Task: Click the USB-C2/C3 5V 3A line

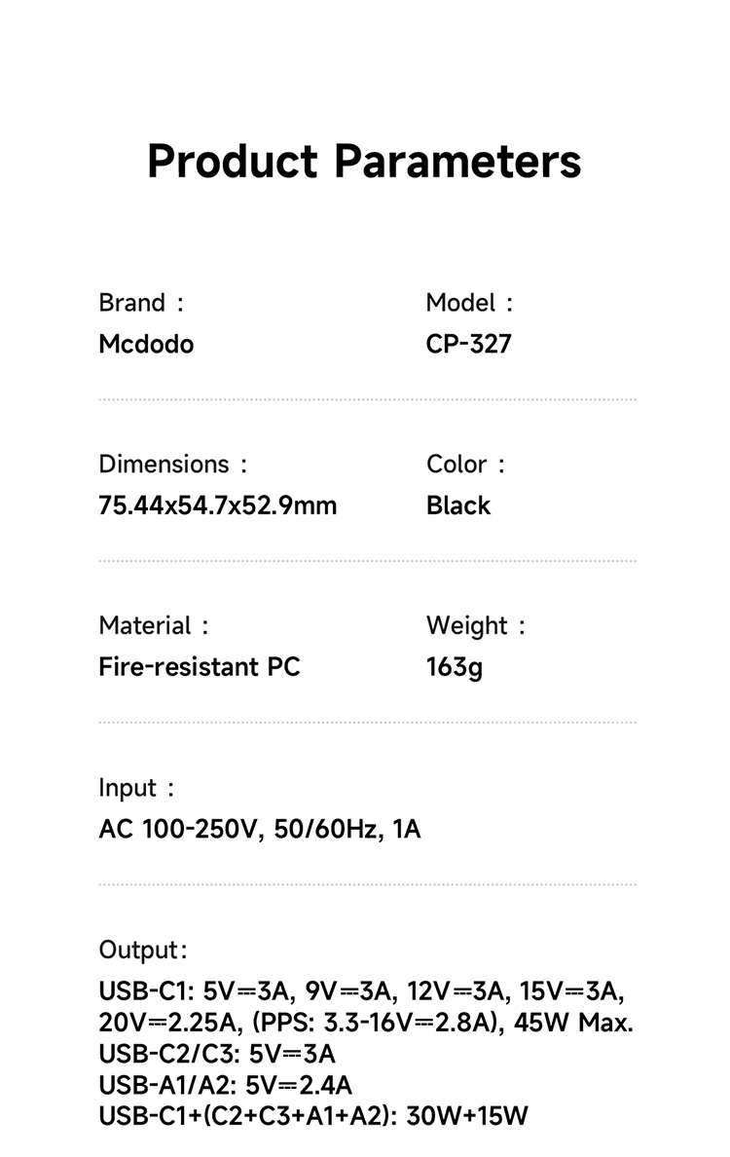Action: [217, 1054]
